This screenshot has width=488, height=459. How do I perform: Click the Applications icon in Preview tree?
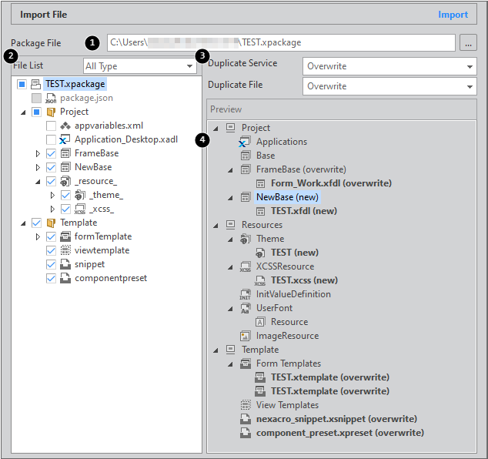(246, 142)
